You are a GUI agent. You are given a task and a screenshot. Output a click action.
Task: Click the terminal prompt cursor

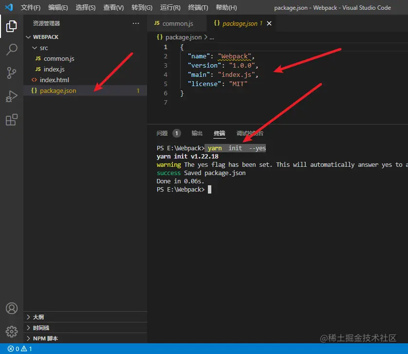209,190
